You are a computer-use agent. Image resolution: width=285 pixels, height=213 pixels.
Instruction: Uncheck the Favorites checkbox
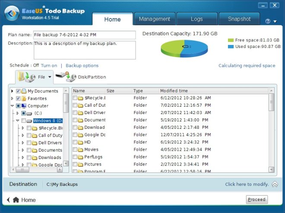coord(18,99)
